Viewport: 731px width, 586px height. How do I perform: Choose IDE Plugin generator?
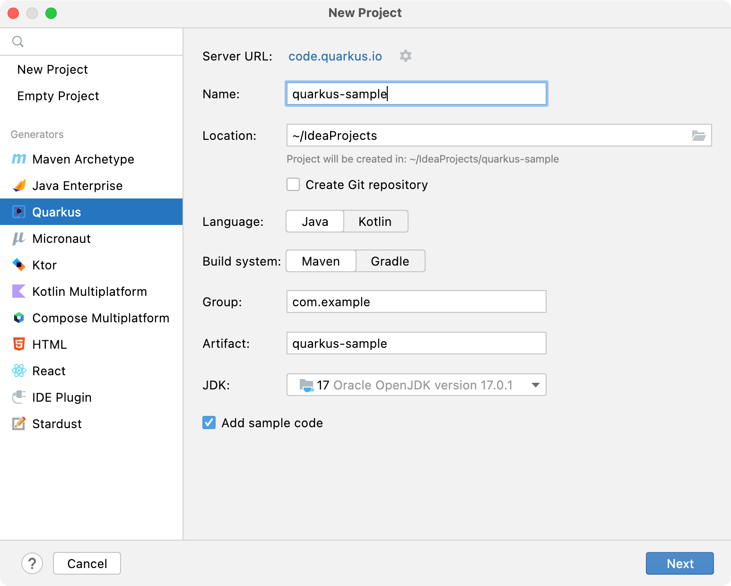pyautogui.click(x=91, y=397)
